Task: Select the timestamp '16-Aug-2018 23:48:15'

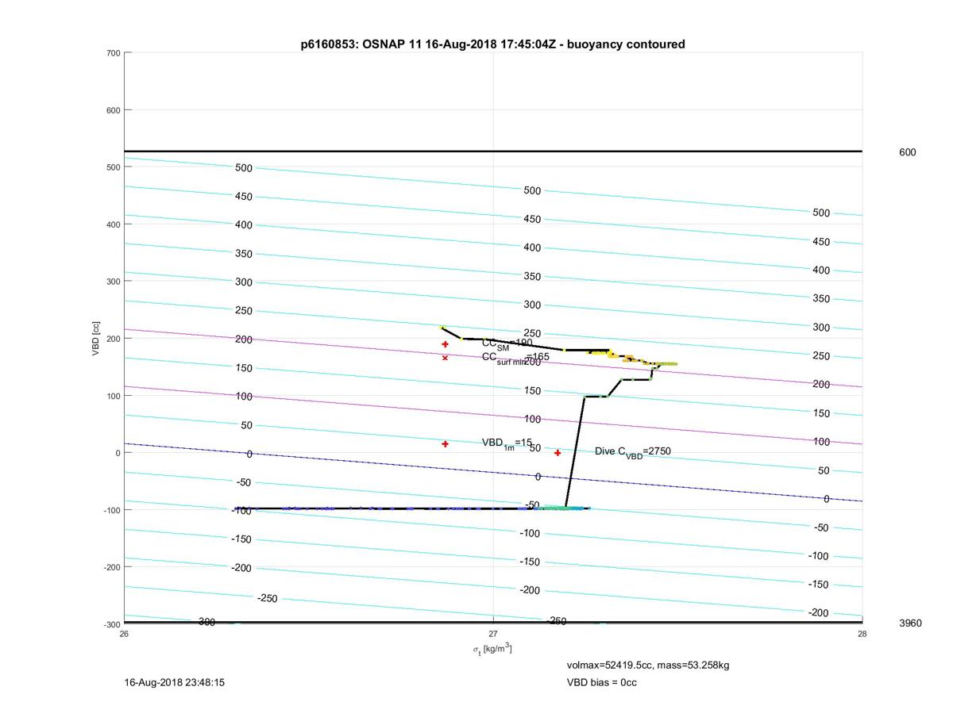Action: coord(174,682)
